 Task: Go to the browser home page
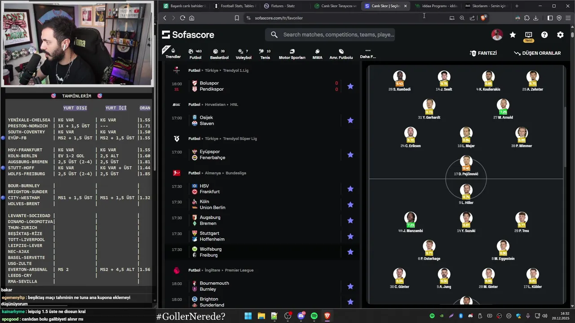(192, 18)
